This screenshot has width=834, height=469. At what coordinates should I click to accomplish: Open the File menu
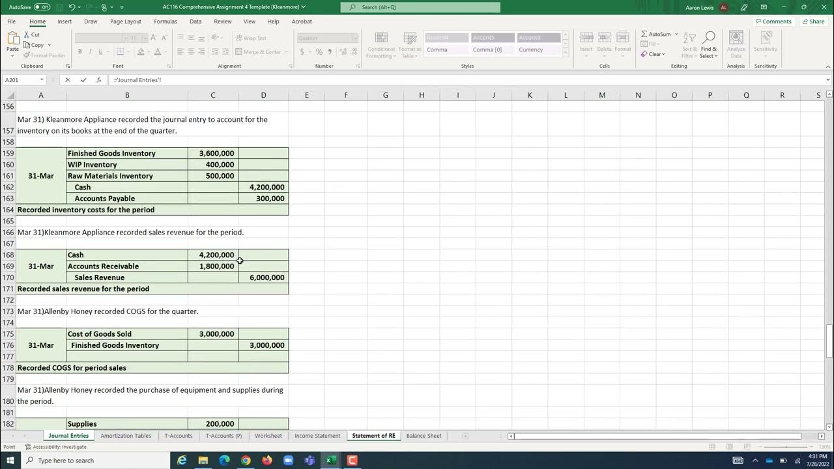point(12,21)
